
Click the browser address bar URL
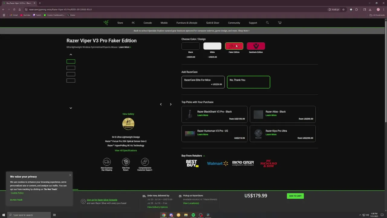point(60,9)
